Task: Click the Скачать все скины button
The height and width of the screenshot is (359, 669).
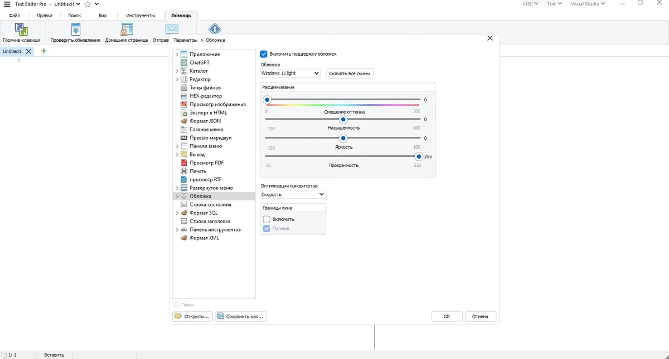Action: [x=350, y=73]
